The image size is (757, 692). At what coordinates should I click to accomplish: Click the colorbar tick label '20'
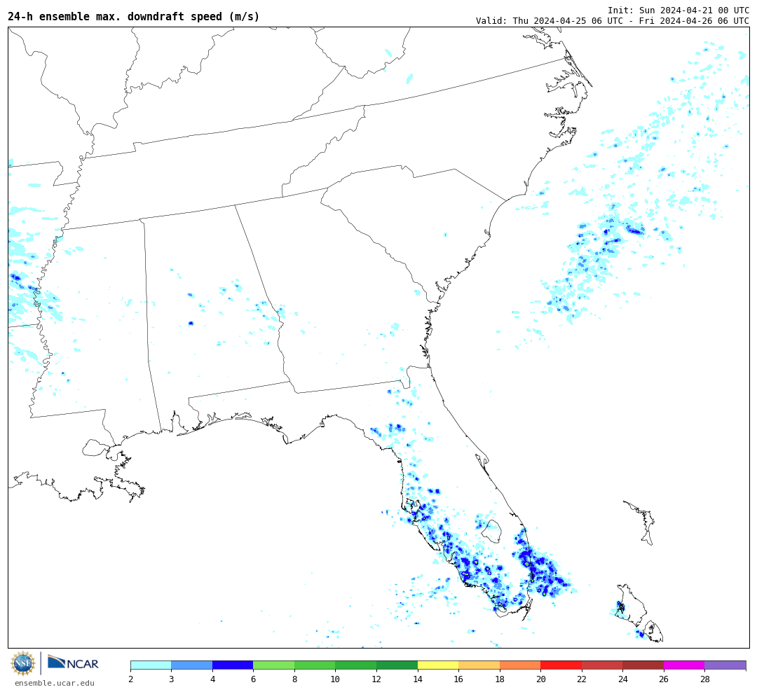(x=540, y=679)
